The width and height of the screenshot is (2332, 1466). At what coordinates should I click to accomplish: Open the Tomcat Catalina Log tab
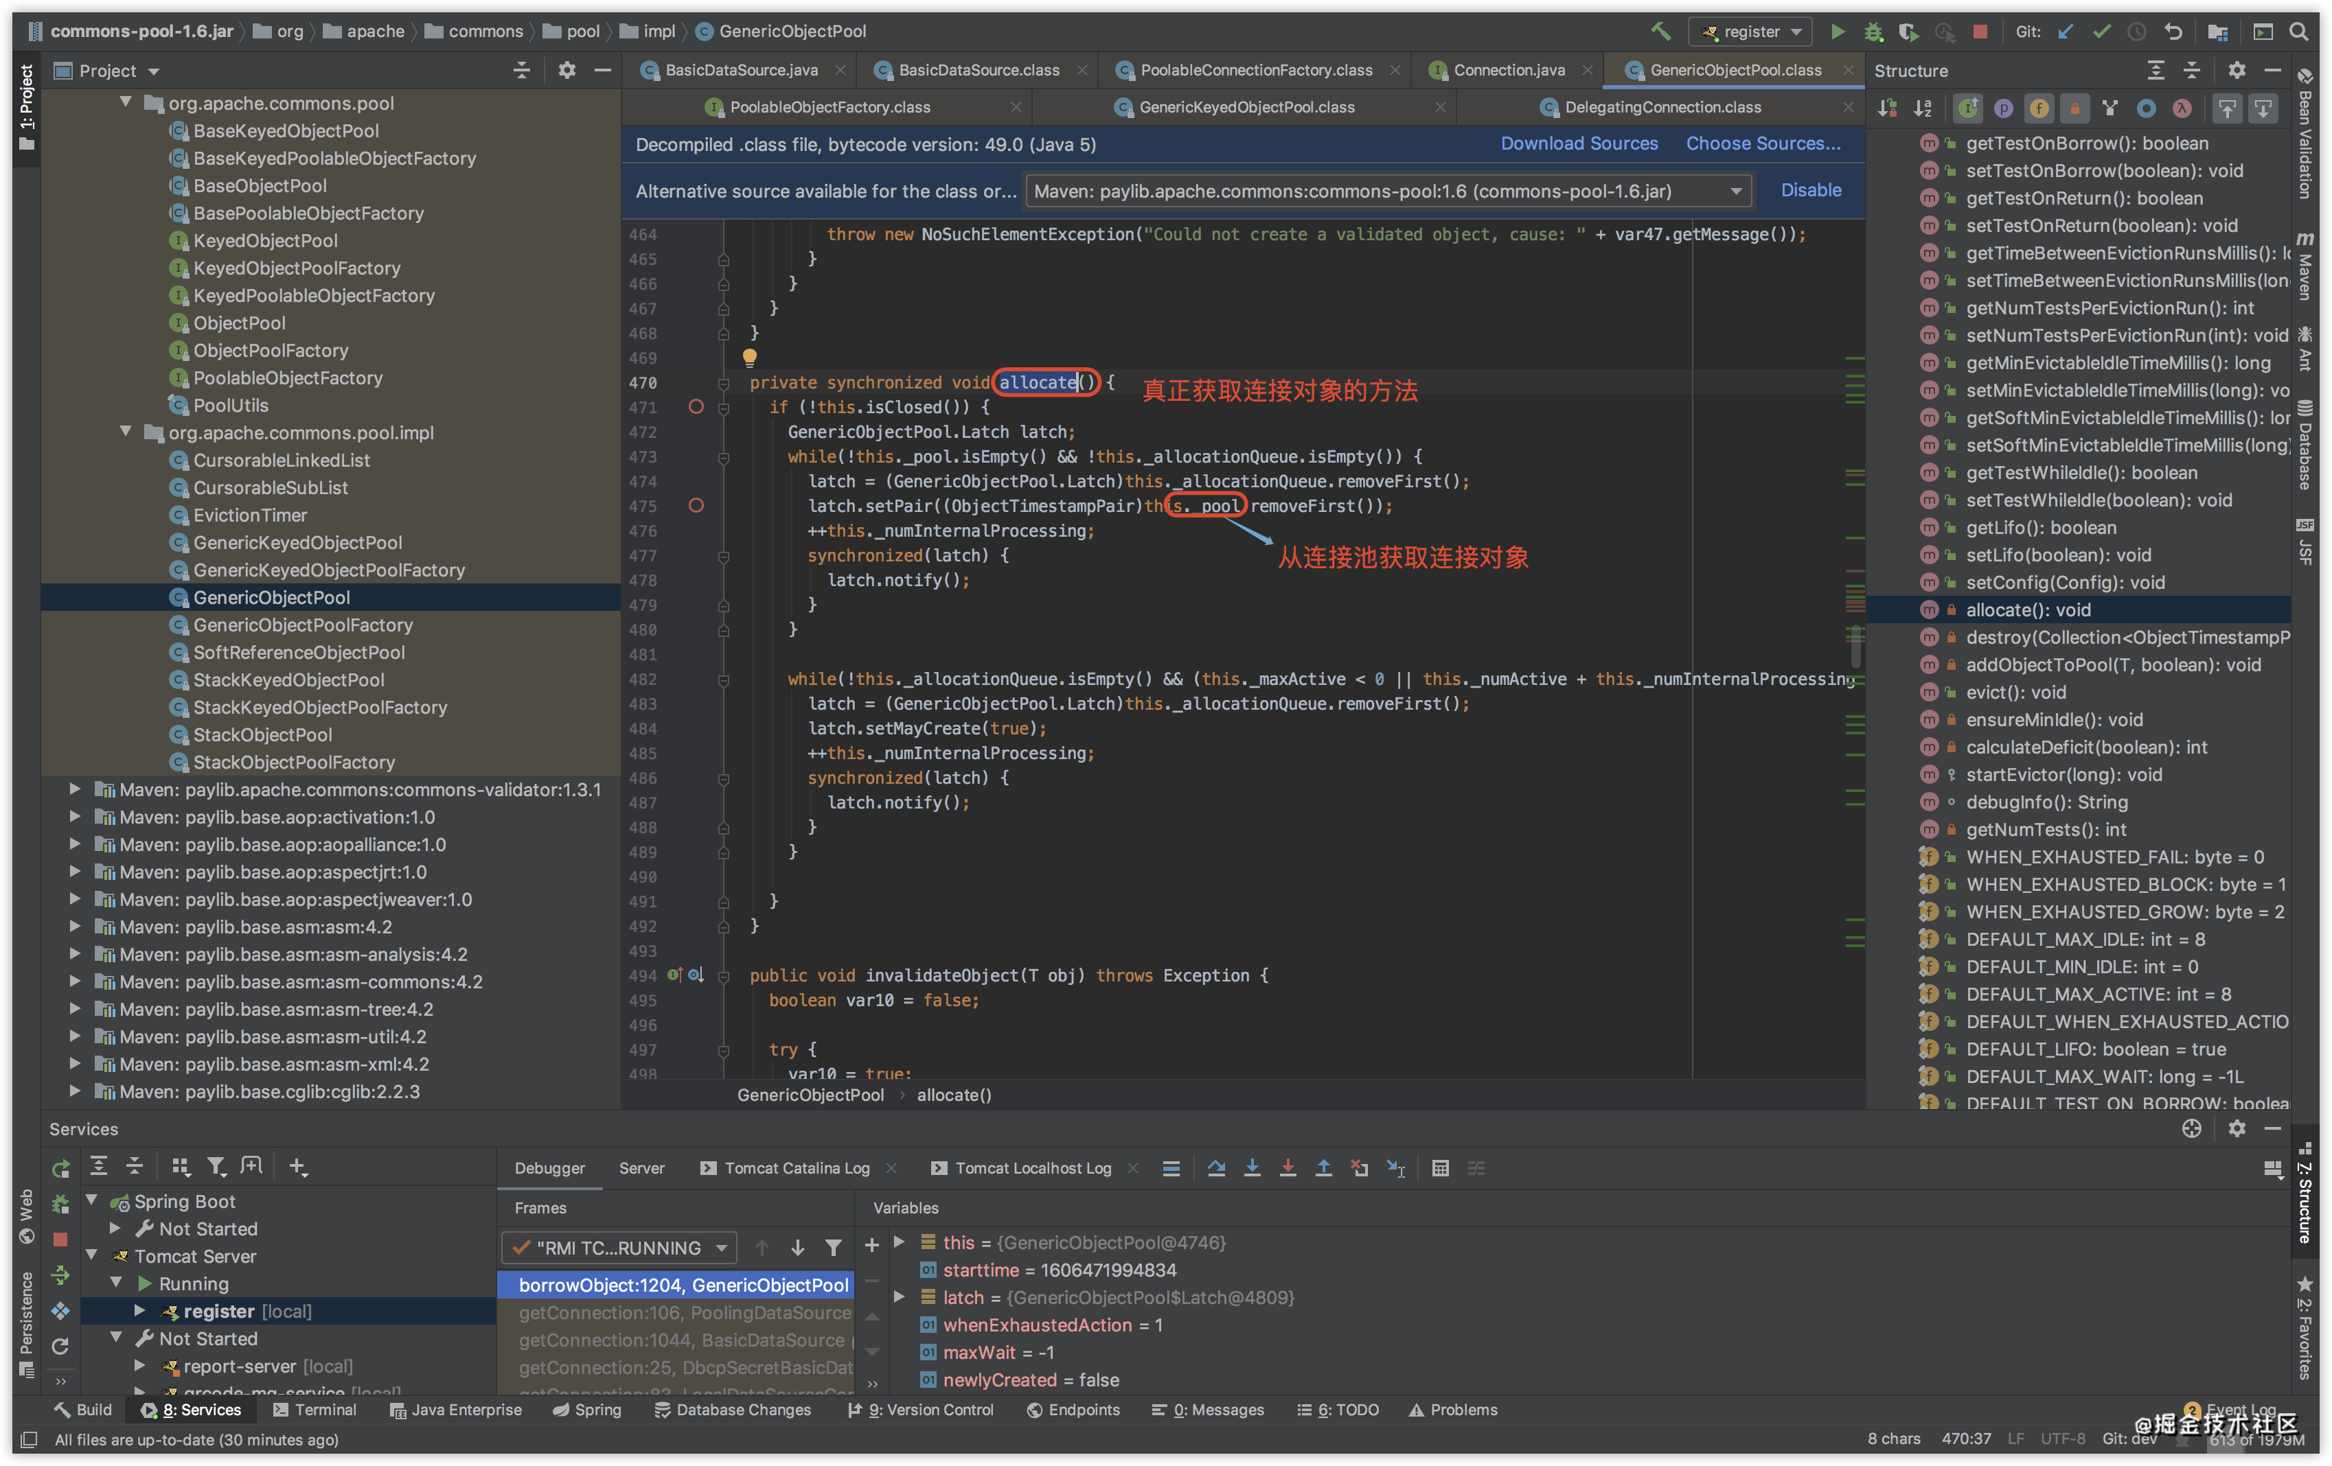796,1168
